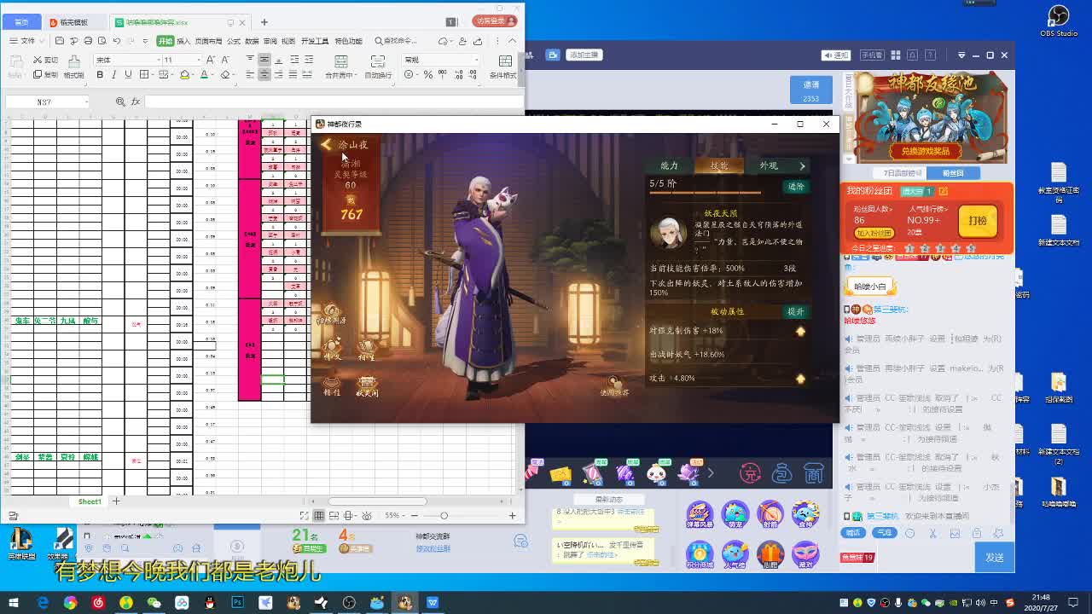Click the increase font size icon

click(x=211, y=60)
